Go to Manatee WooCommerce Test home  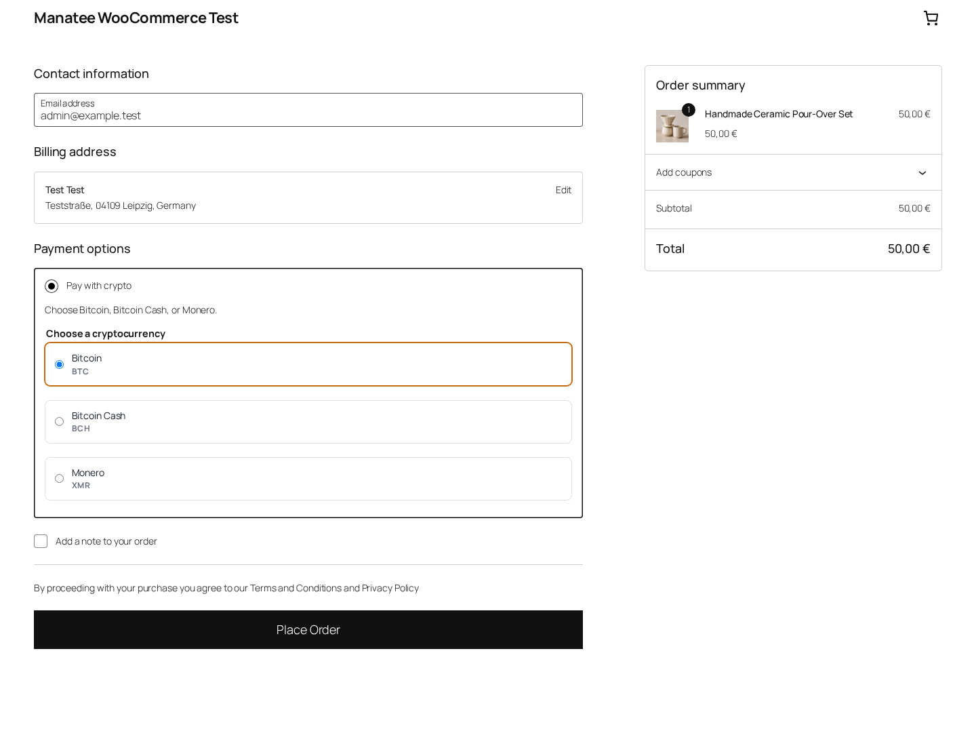pos(136,18)
